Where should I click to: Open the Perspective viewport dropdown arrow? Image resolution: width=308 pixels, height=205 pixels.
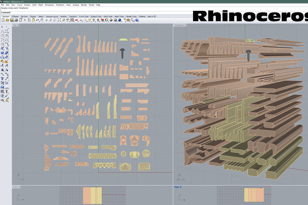tap(186, 25)
